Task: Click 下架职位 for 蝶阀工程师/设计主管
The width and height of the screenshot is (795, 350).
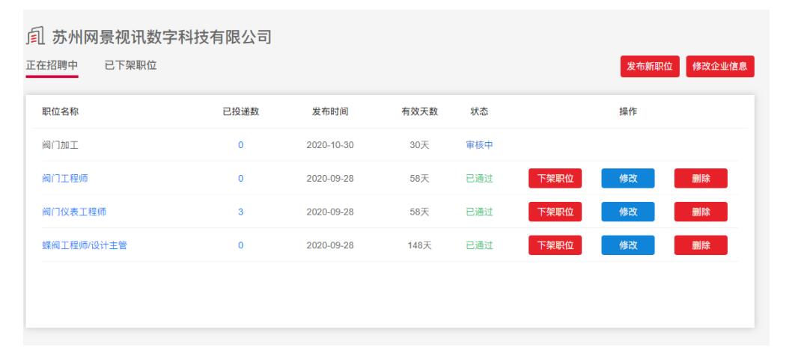Action: [x=555, y=245]
